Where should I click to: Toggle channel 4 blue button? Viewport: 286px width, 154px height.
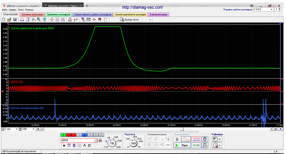pyautogui.click(x=84, y=135)
